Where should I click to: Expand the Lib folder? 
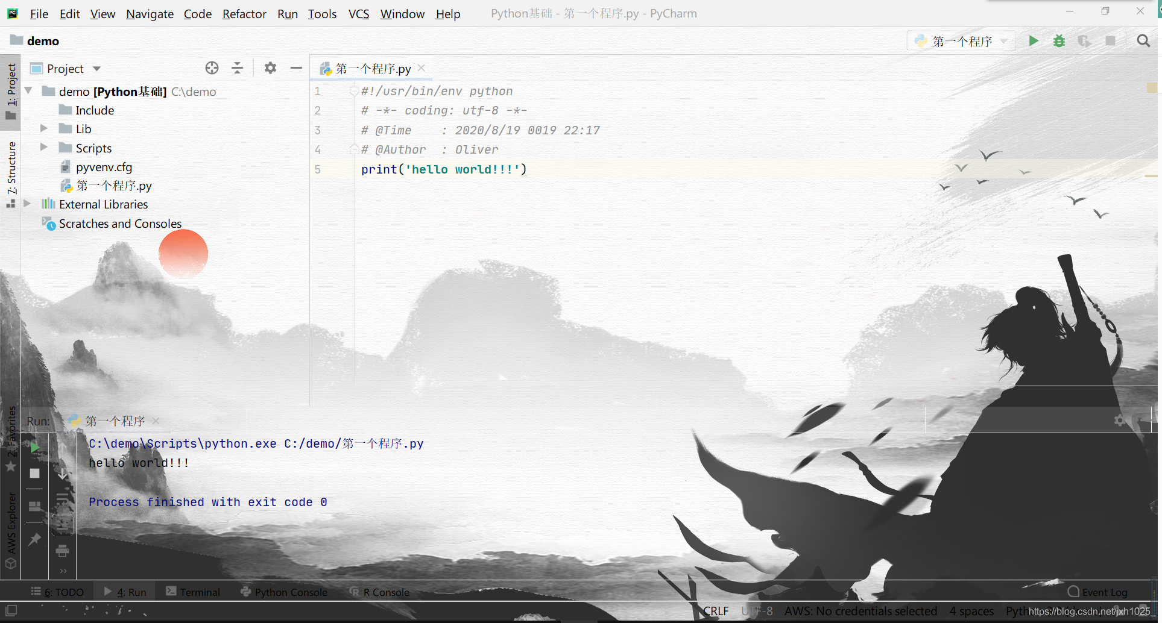coord(44,128)
